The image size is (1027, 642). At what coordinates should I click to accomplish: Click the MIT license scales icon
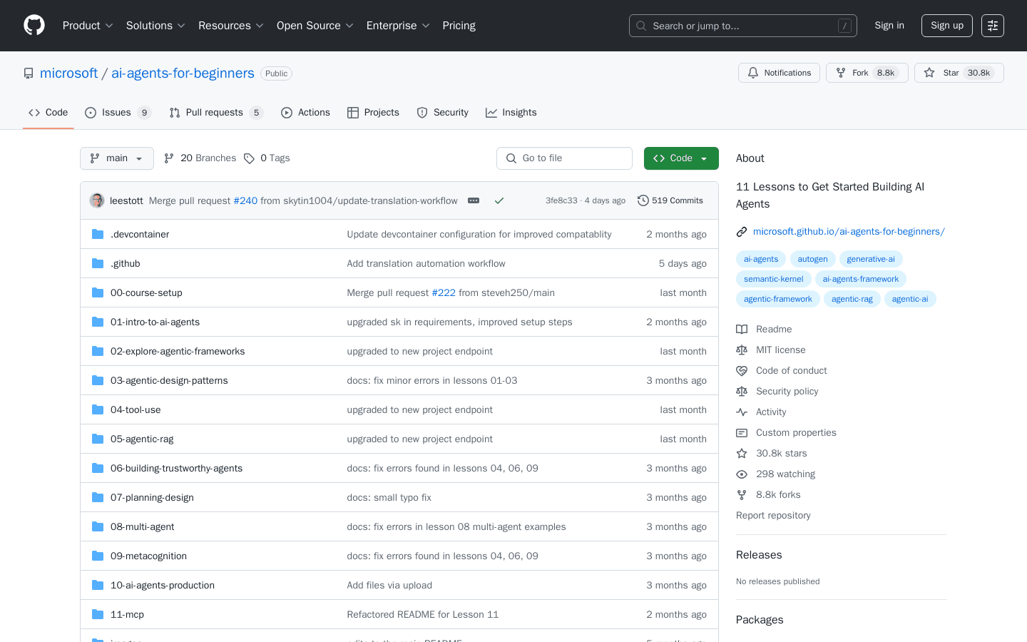742,350
